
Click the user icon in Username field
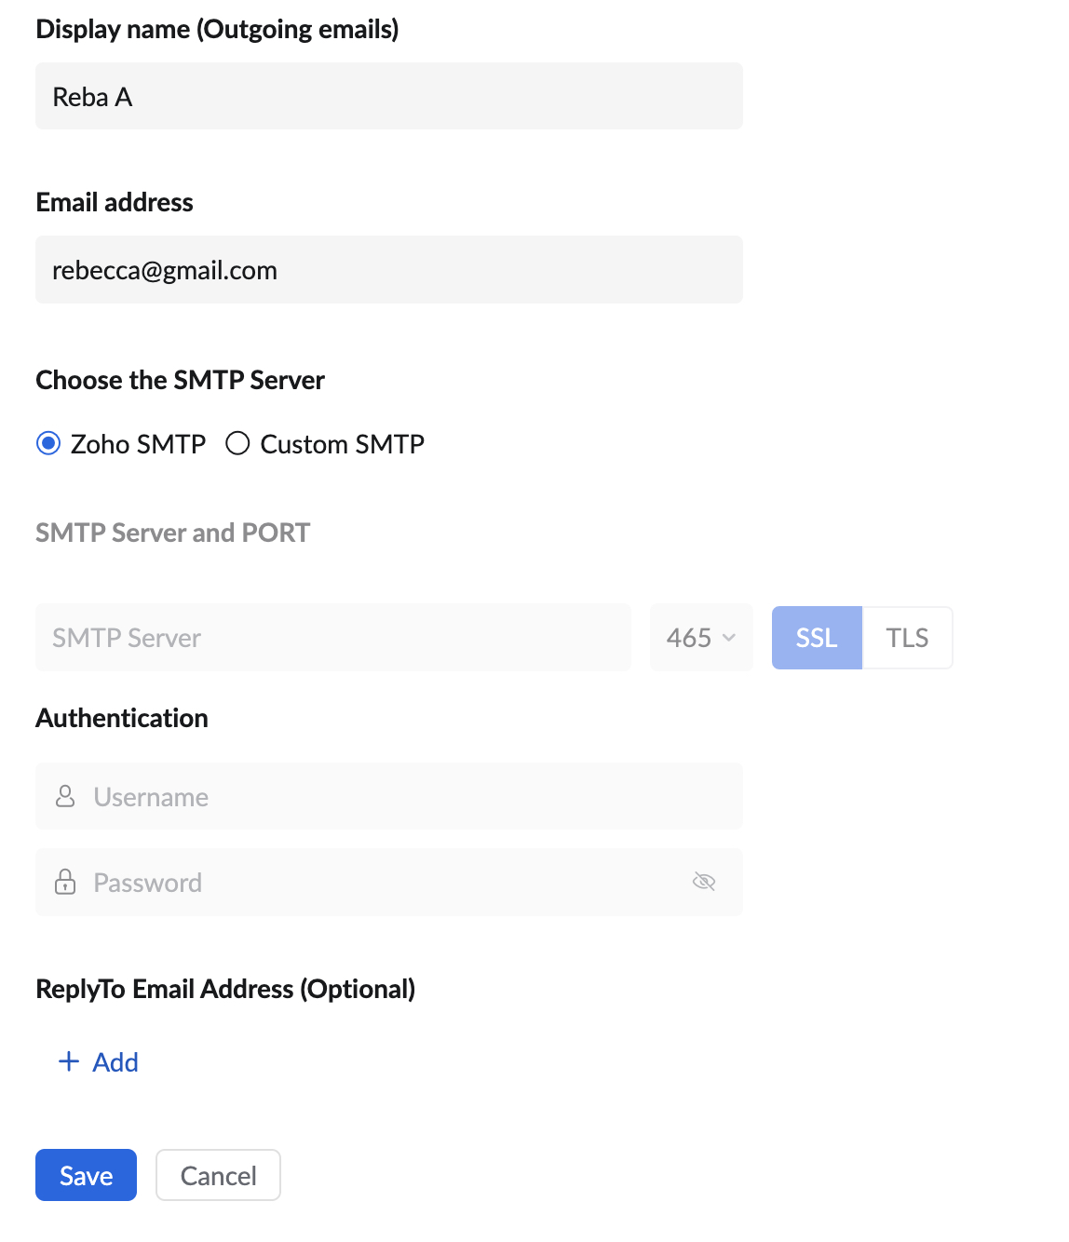click(65, 796)
